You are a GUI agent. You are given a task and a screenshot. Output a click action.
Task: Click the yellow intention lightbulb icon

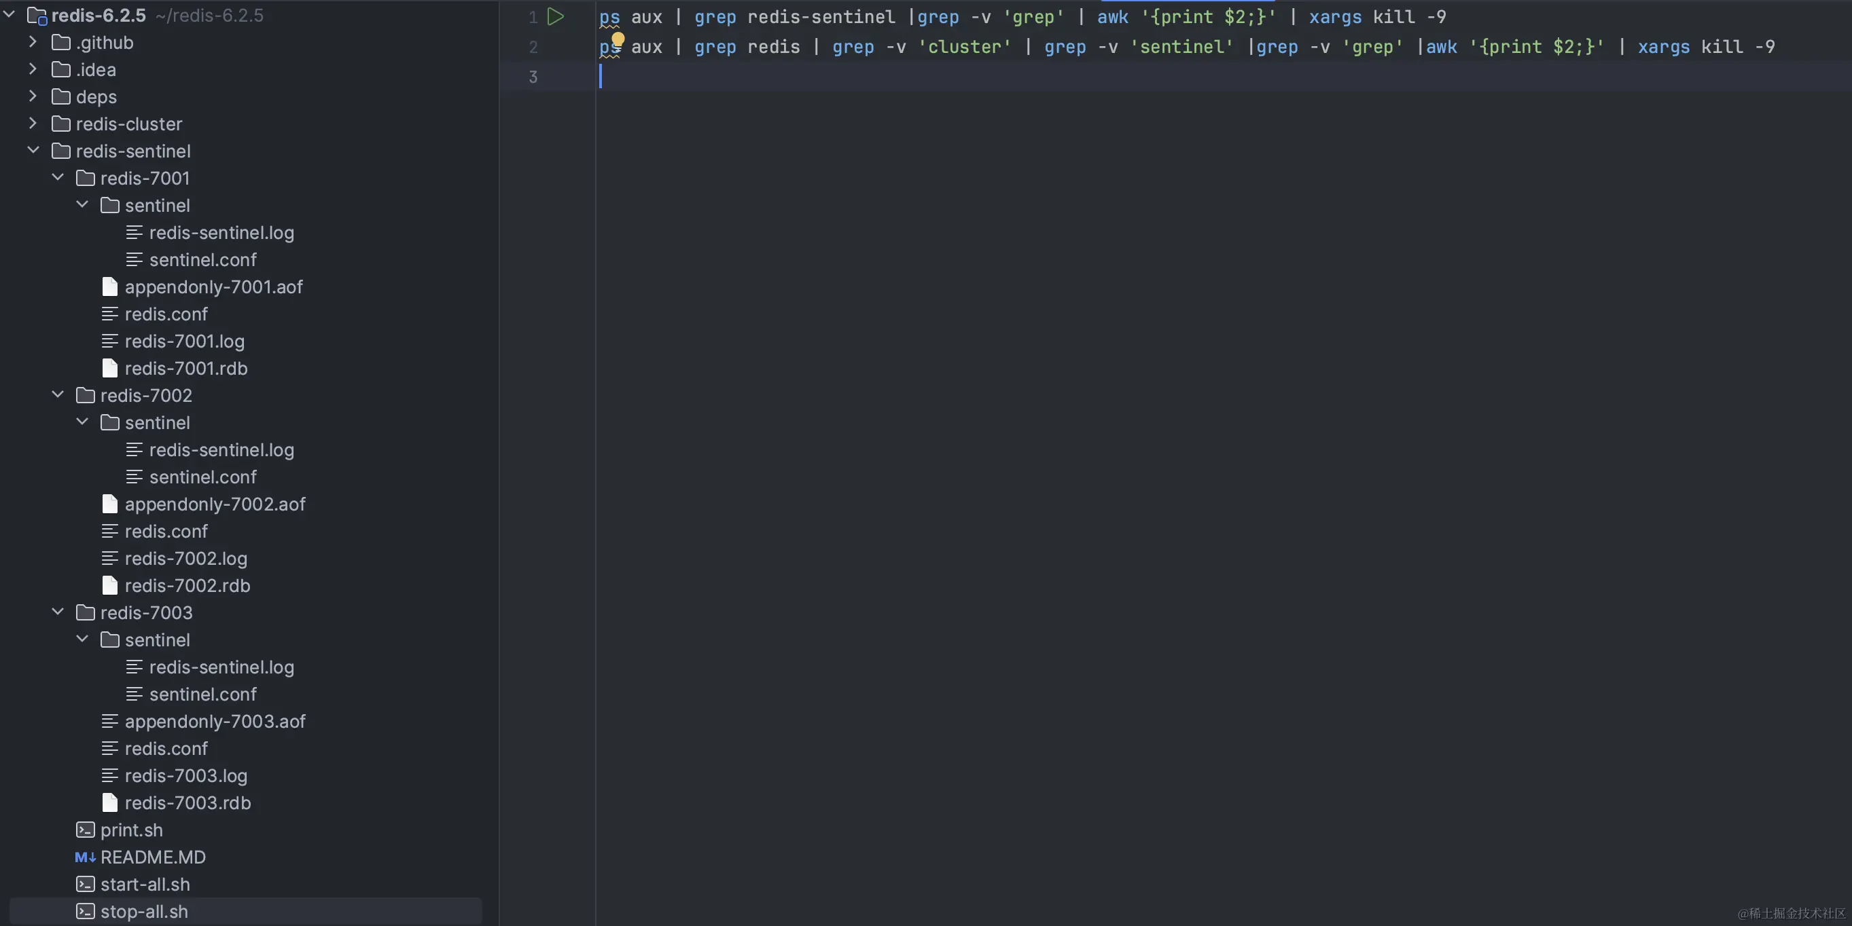pos(618,39)
